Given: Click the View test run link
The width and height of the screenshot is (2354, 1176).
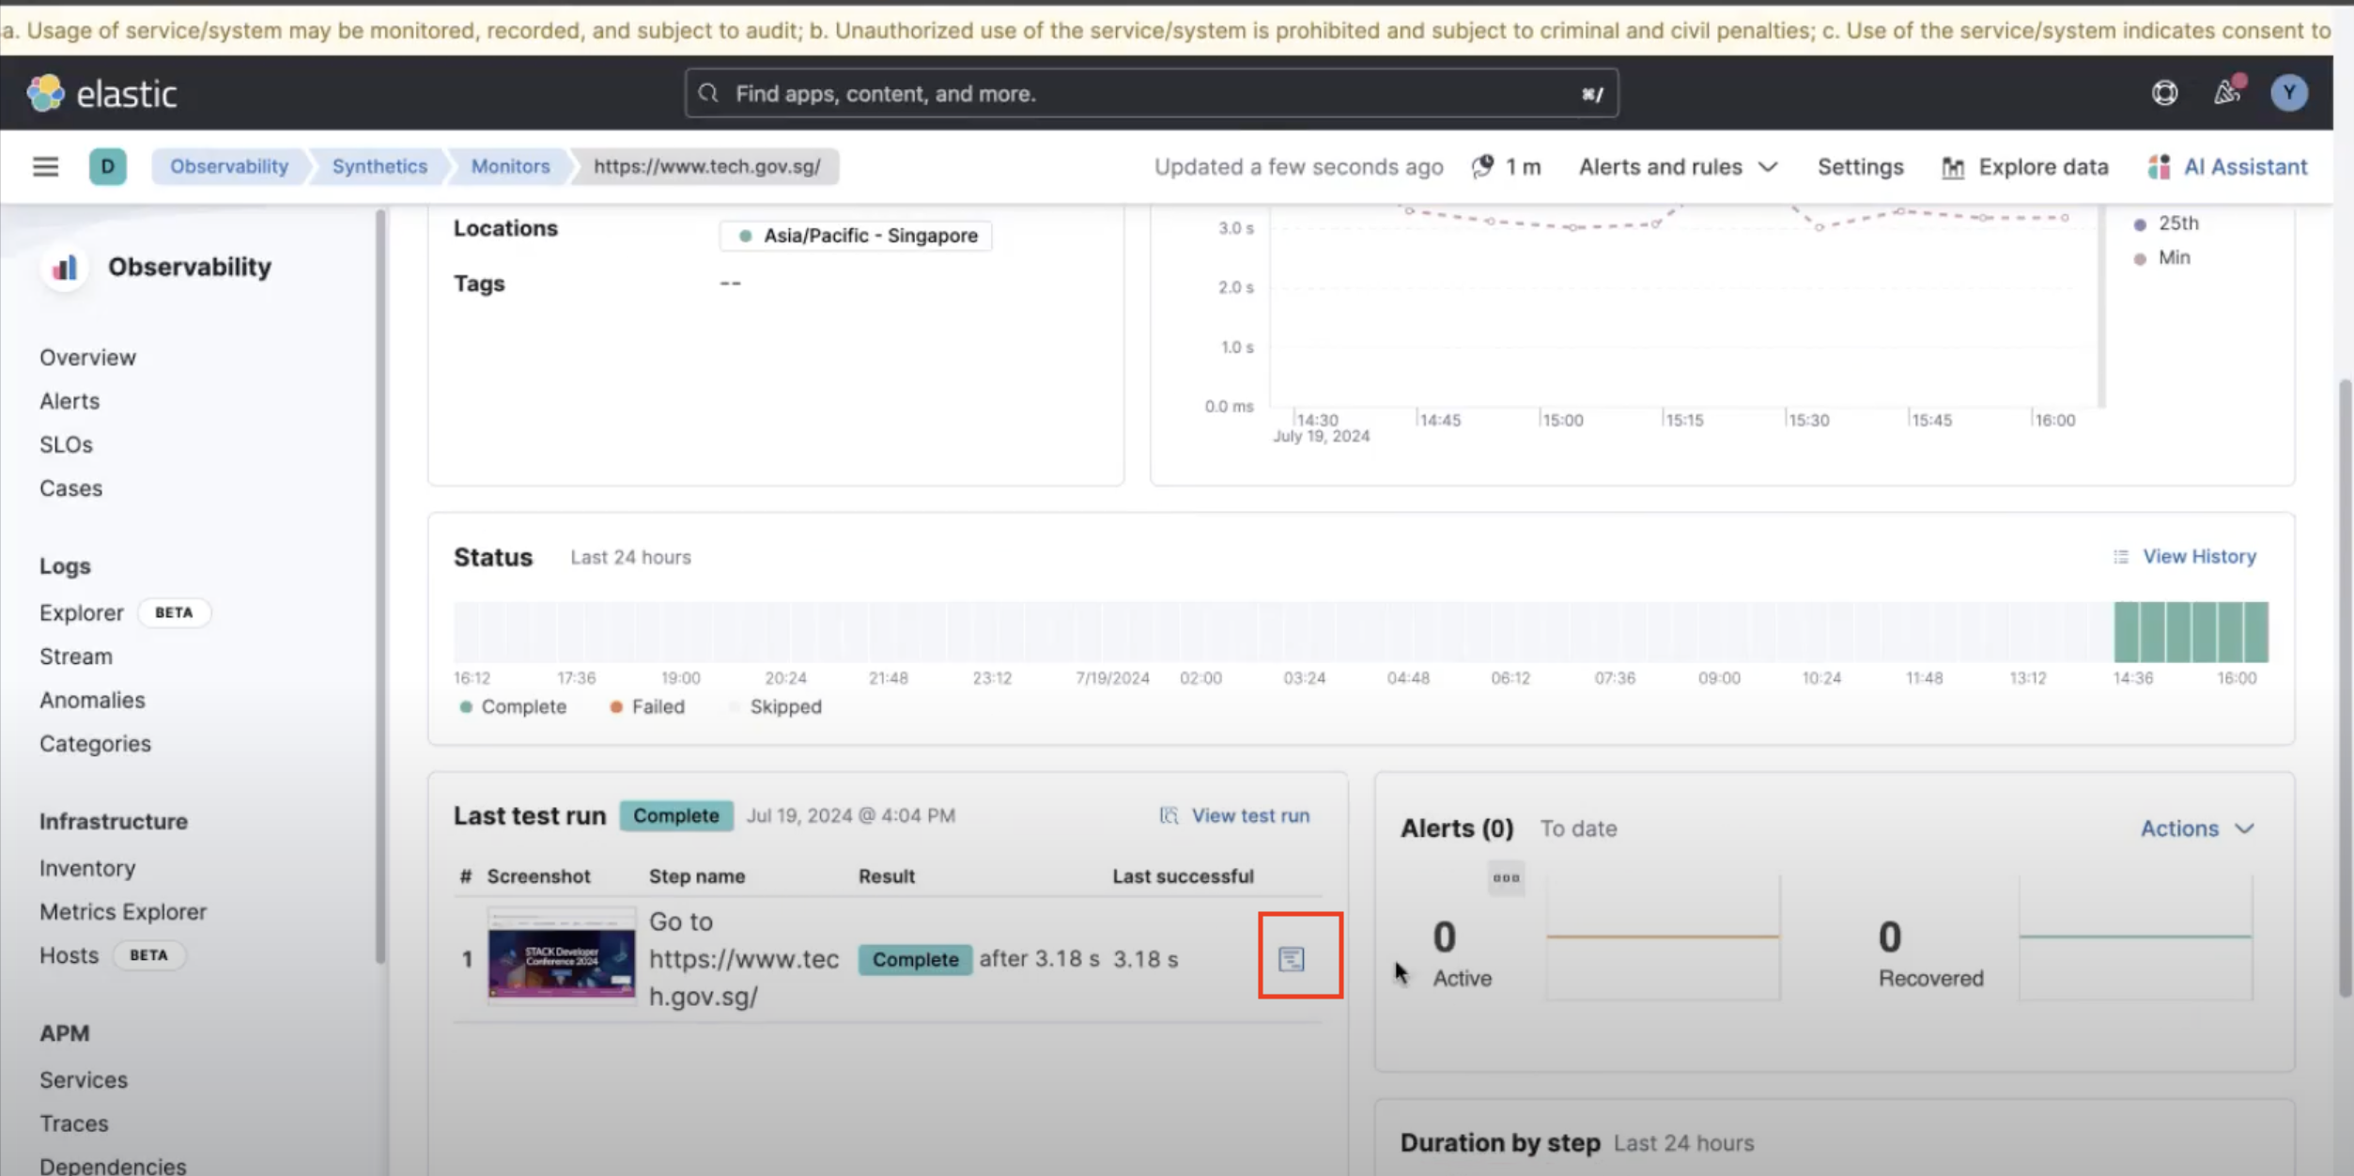Looking at the screenshot, I should pos(1249,815).
